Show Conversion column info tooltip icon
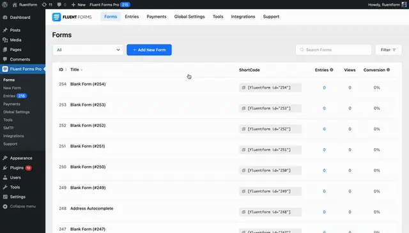The image size is (409, 233). pyautogui.click(x=388, y=70)
